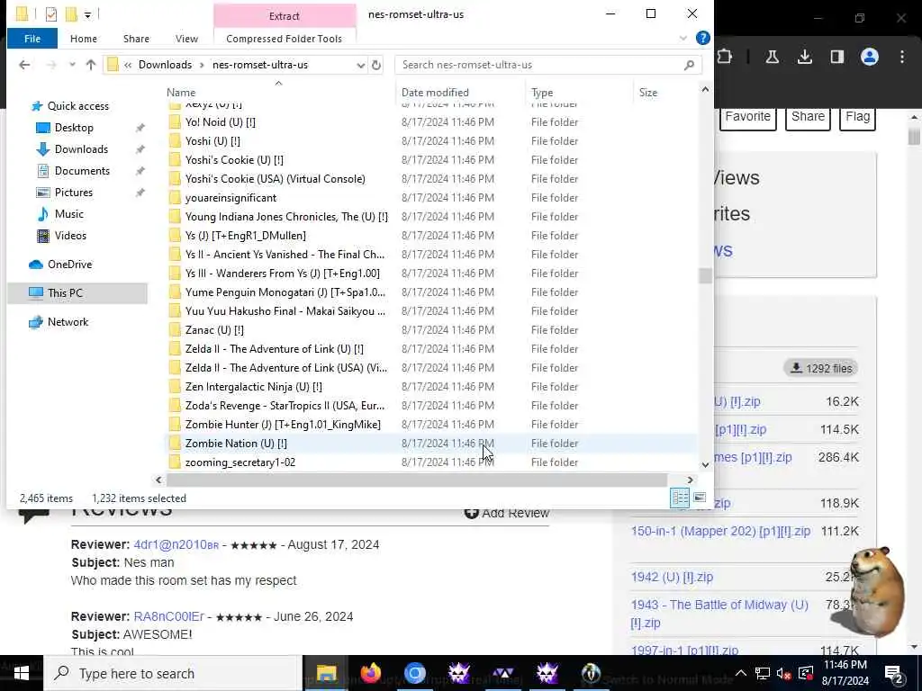Screen dimensions: 922x691
Task: Open the View ribbon tab
Action: point(186,39)
